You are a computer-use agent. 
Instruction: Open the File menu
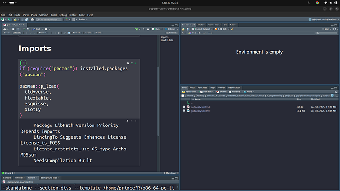[3, 15]
